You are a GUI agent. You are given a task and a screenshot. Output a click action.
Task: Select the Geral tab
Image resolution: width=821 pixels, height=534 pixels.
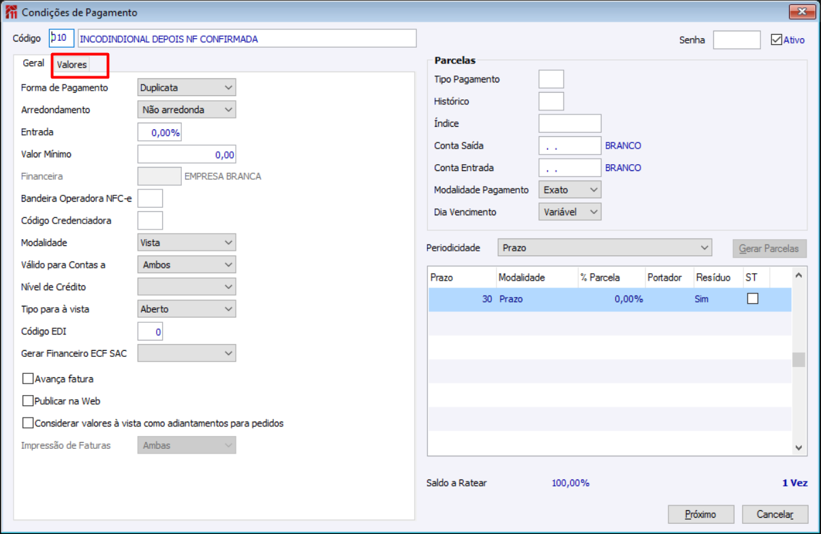(33, 63)
